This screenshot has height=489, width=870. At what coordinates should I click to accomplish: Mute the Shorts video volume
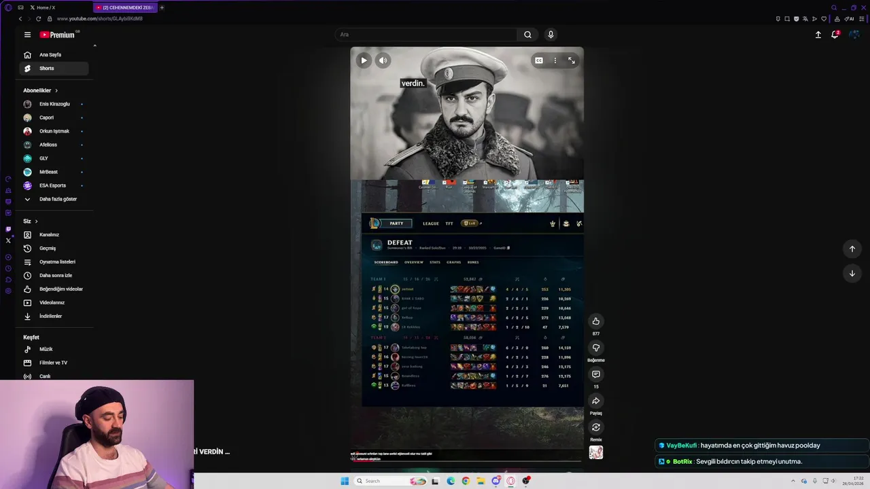click(x=383, y=60)
